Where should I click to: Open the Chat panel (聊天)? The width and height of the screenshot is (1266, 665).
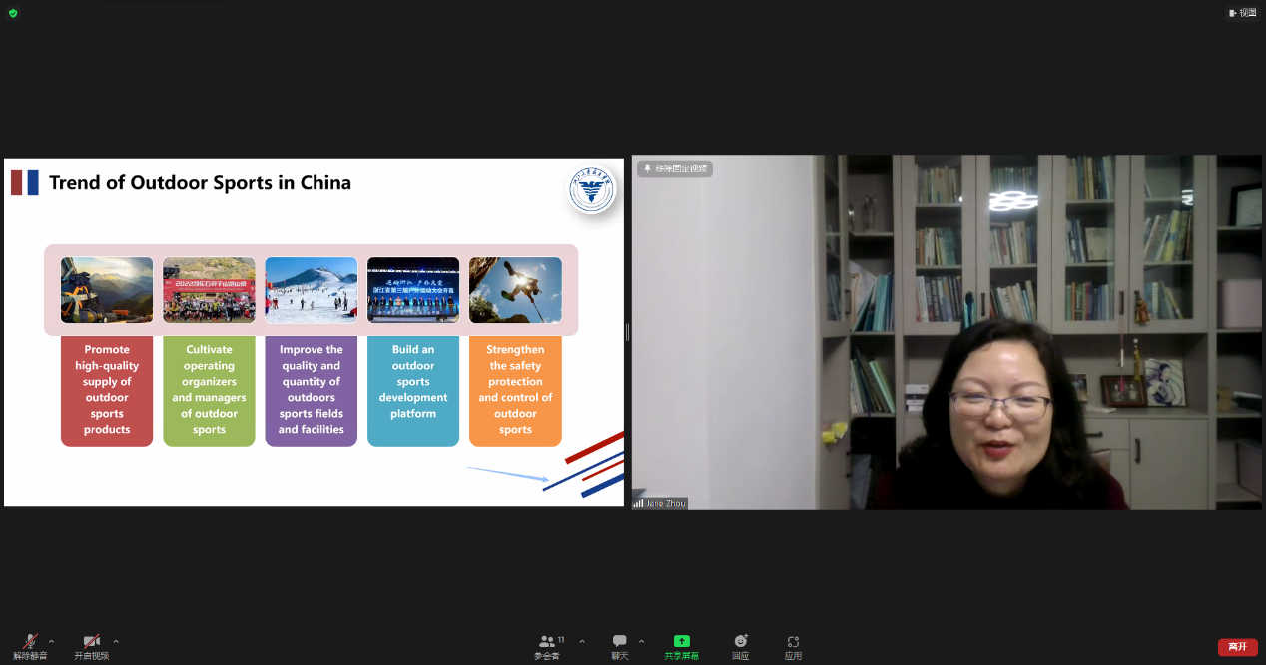(620, 643)
